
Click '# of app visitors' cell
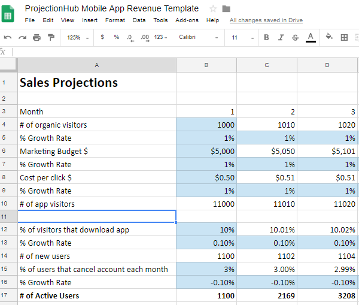click(x=97, y=204)
